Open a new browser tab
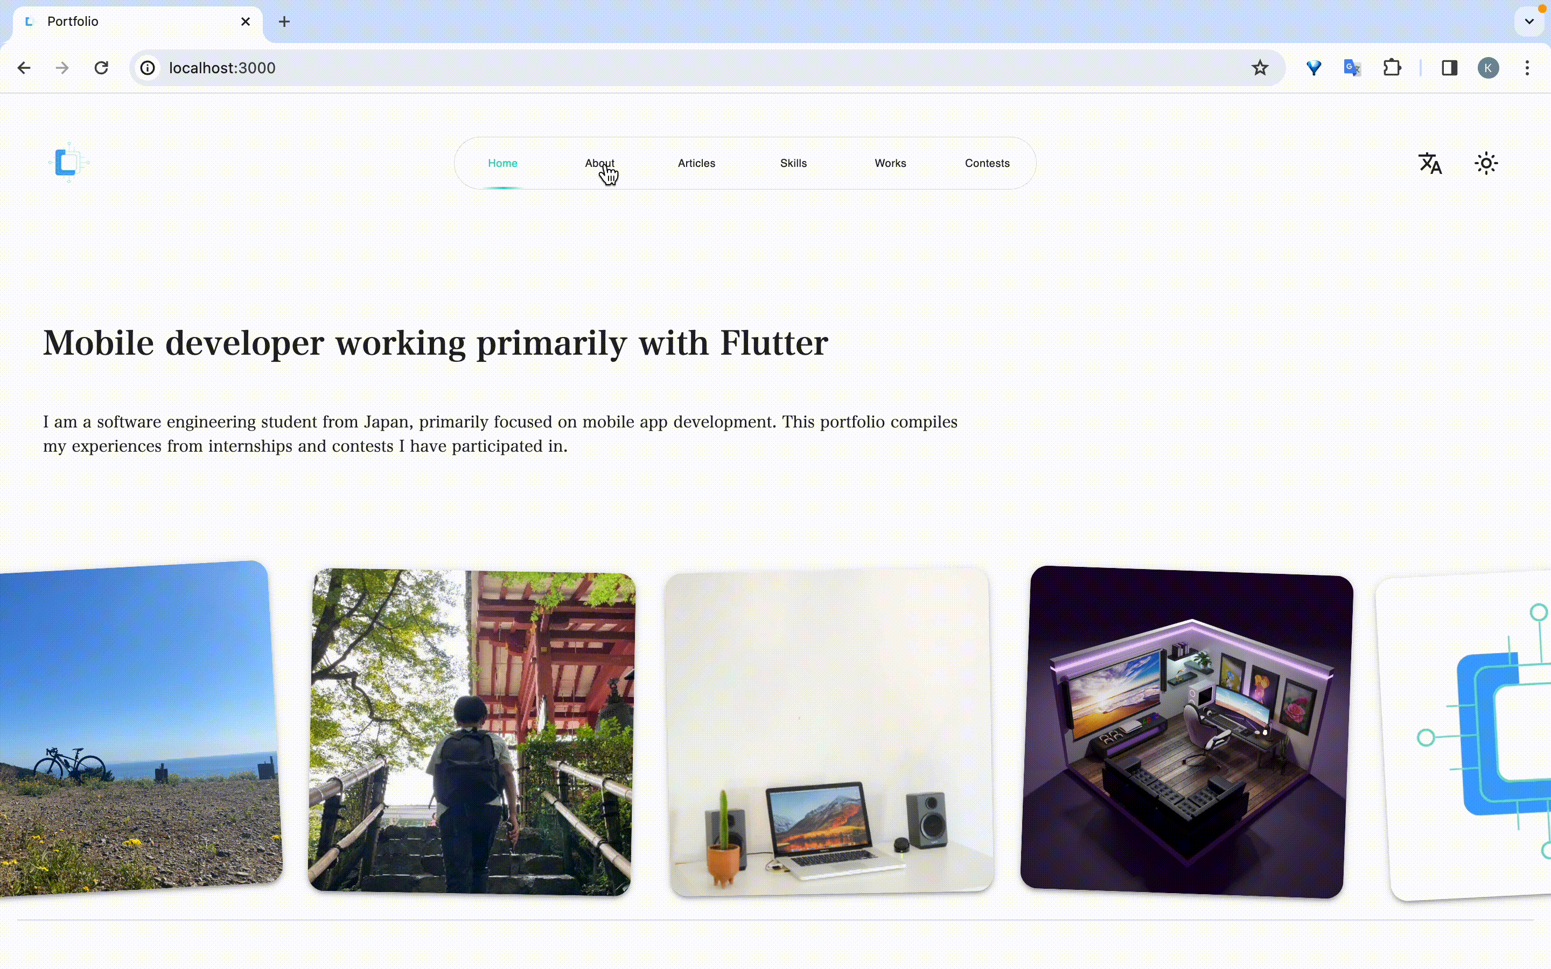This screenshot has height=969, width=1551. 284,22
